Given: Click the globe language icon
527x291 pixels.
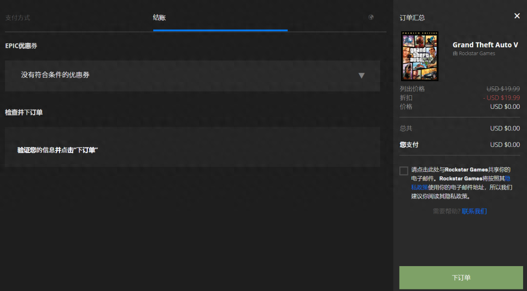Looking at the screenshot, I should pos(371,17).
